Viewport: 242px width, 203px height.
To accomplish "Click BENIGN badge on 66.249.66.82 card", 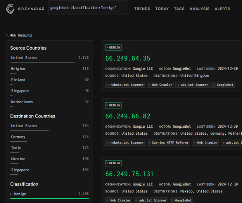I will (x=113, y=105).
